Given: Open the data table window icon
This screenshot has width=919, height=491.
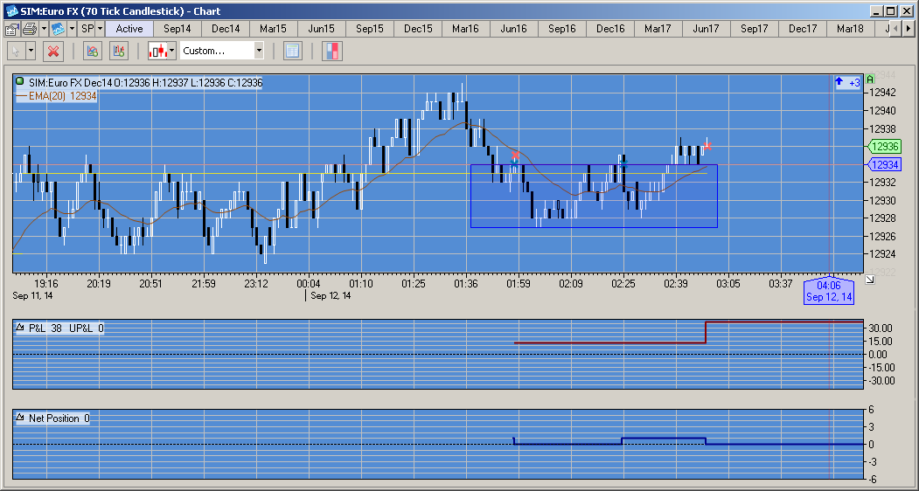Looking at the screenshot, I should (x=292, y=51).
